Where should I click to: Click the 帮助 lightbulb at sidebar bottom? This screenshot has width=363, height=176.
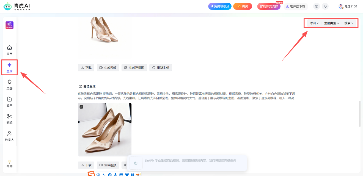tap(9, 164)
